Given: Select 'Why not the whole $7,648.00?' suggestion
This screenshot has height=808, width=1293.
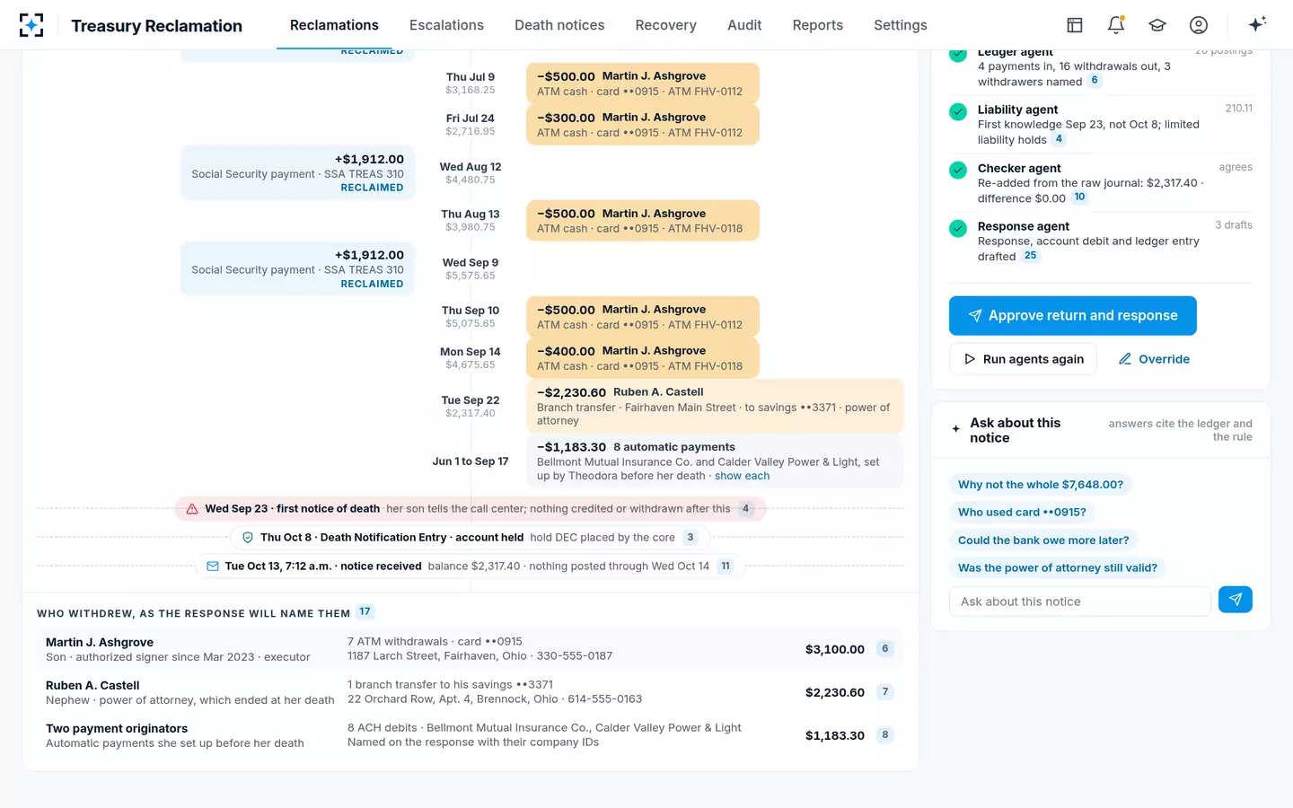Looking at the screenshot, I should click(x=1040, y=485).
